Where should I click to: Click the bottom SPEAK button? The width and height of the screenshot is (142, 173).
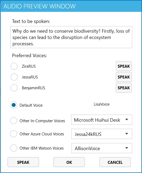23,162
